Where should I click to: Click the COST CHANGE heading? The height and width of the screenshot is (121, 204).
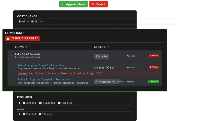27,16
